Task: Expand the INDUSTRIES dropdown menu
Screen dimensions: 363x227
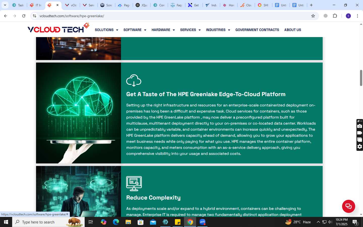Action: tap(218, 30)
